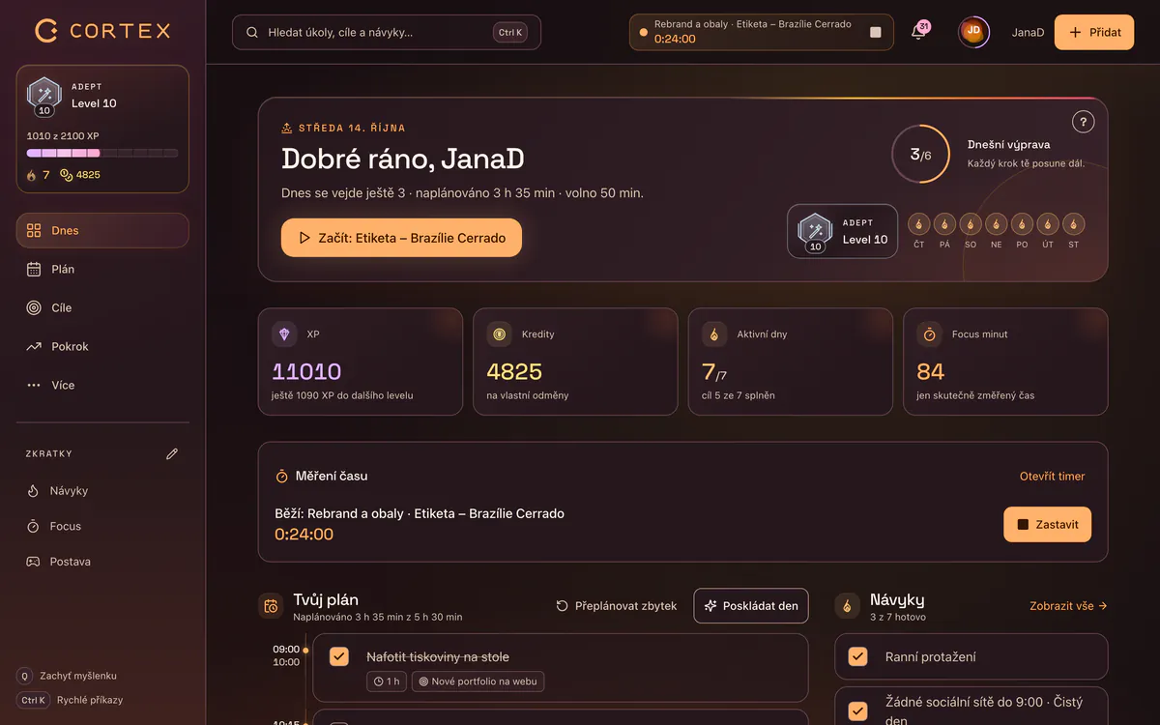Click the Adept level 10 badge in sidebar
The width and height of the screenshot is (1160, 725).
(x=44, y=95)
